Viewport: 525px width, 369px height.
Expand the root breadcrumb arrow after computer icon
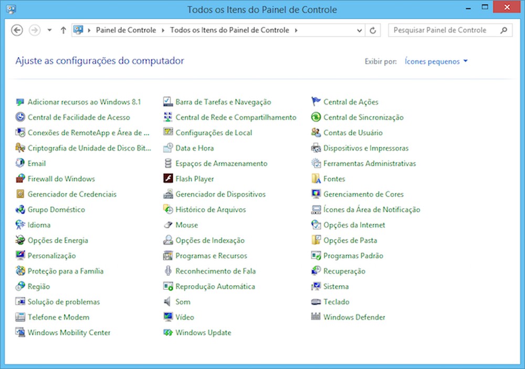pos(89,30)
